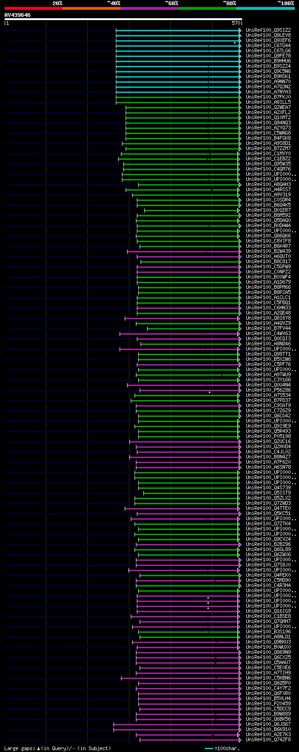
Task: Select hit UniRef100_A1CLC1
Action: coord(268,298)
